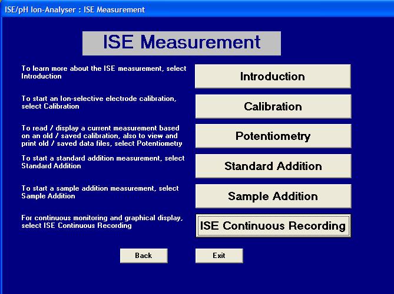
Task: Open the Potentiometry screen
Action: [273, 136]
